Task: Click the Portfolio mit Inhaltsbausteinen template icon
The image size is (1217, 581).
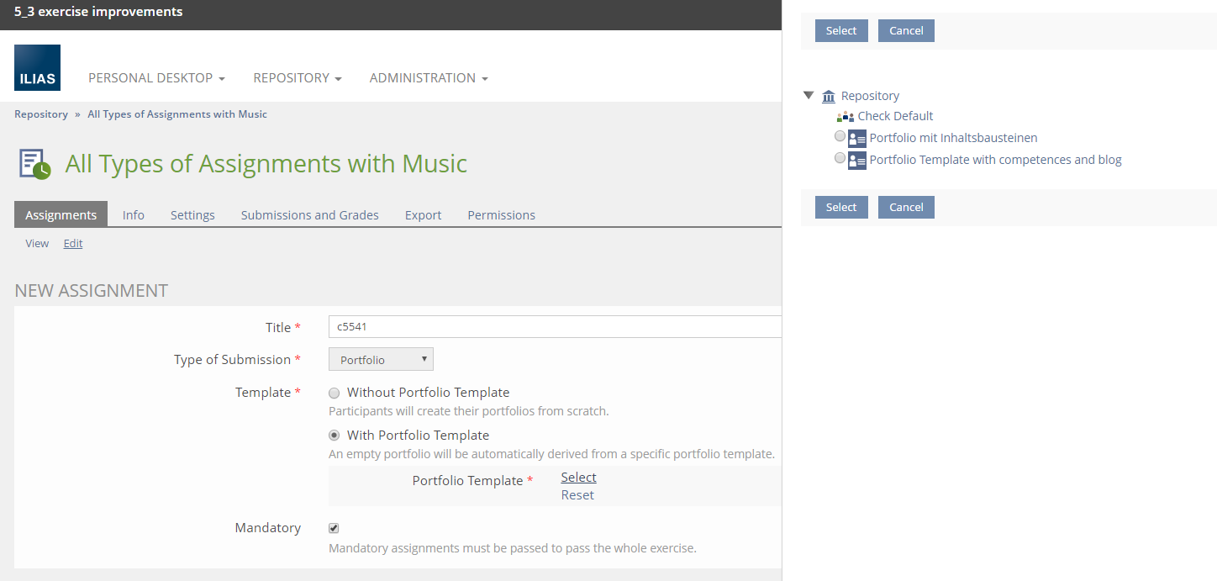Action: (857, 139)
